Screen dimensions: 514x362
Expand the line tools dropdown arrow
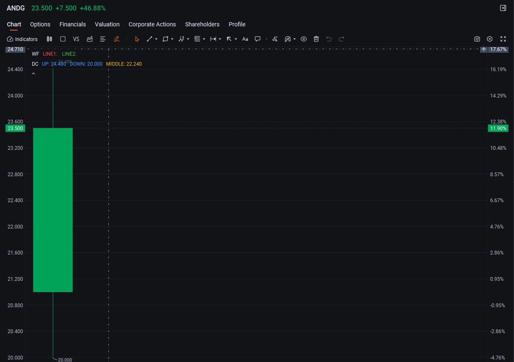(x=156, y=39)
